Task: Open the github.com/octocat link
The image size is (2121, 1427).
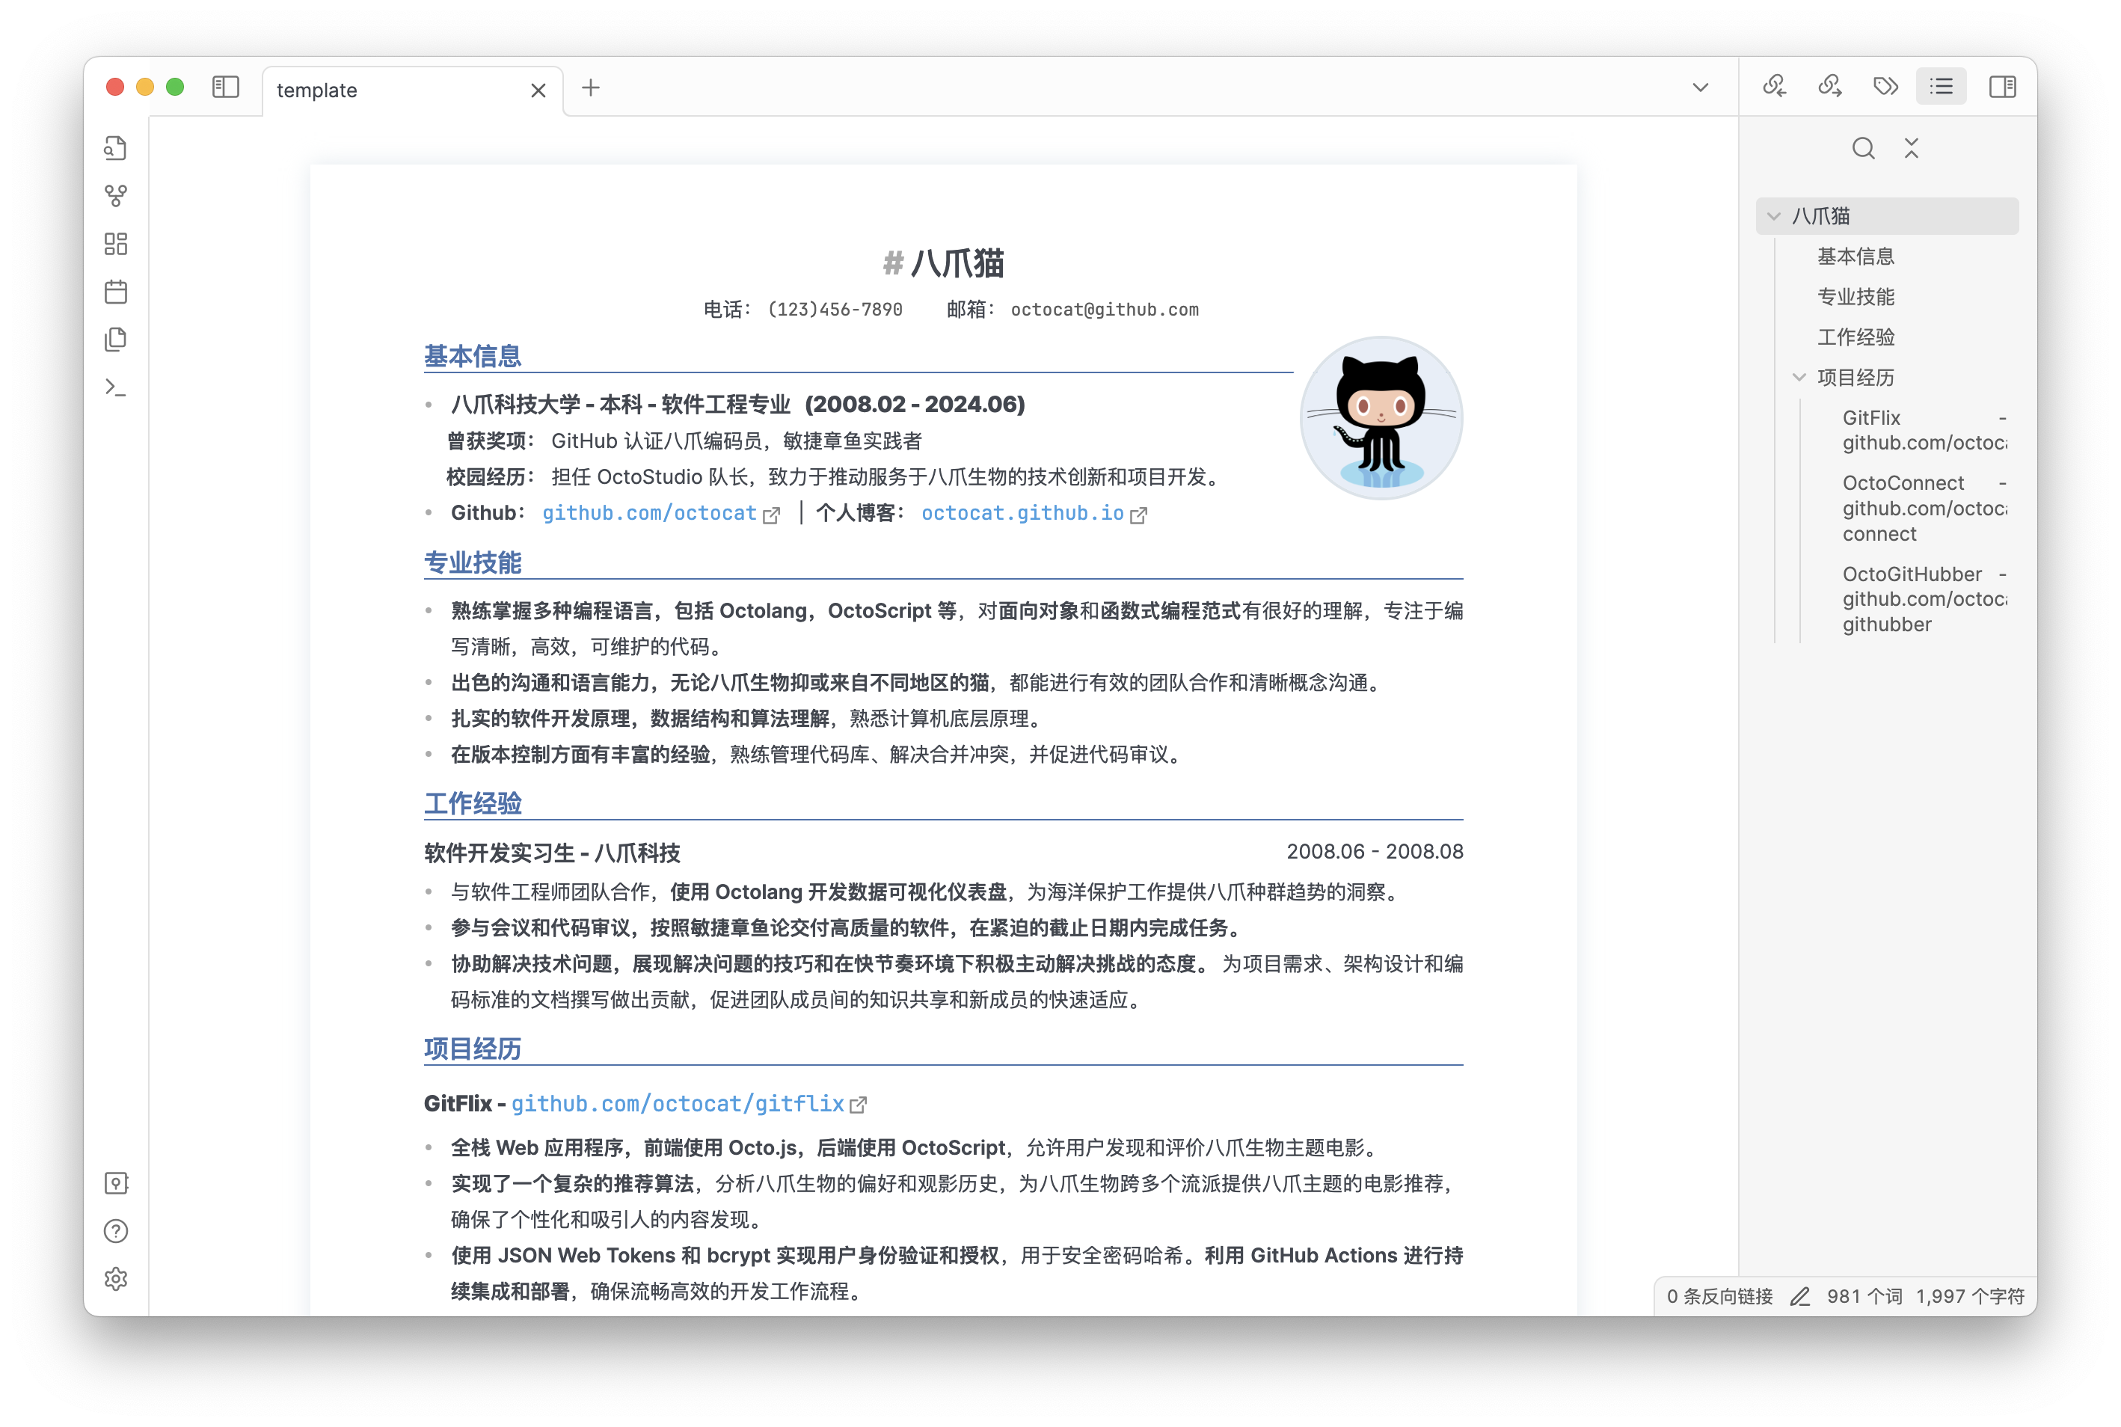Action: point(648,513)
